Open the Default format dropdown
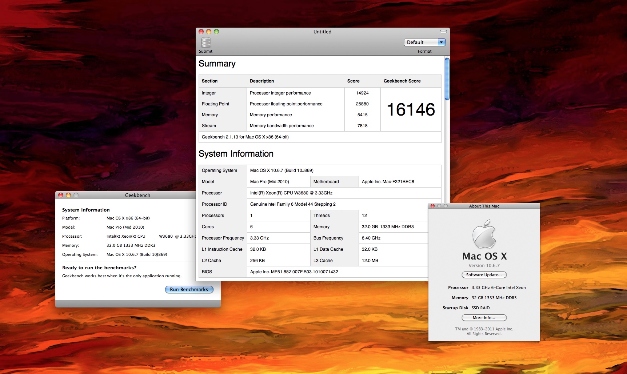This screenshot has height=374, width=627. tap(424, 43)
